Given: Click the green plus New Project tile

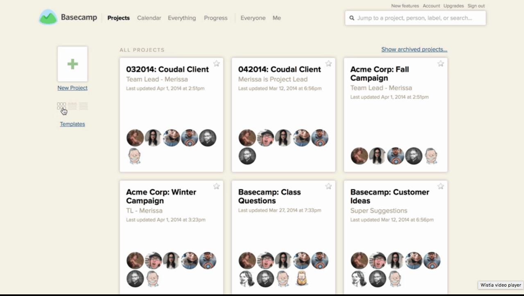Looking at the screenshot, I should point(72,64).
